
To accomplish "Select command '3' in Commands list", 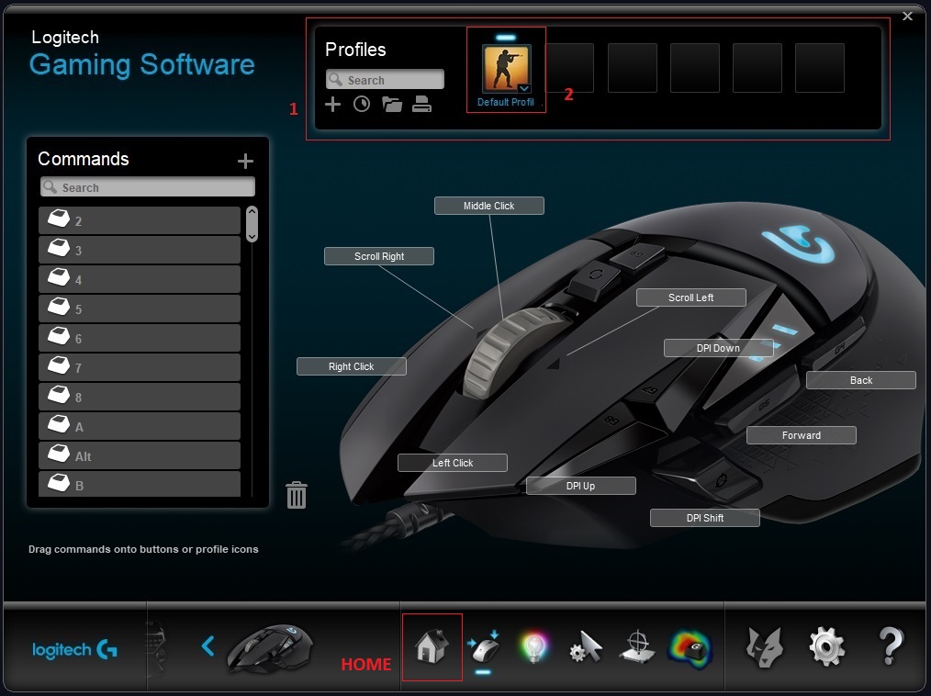I will click(x=140, y=250).
